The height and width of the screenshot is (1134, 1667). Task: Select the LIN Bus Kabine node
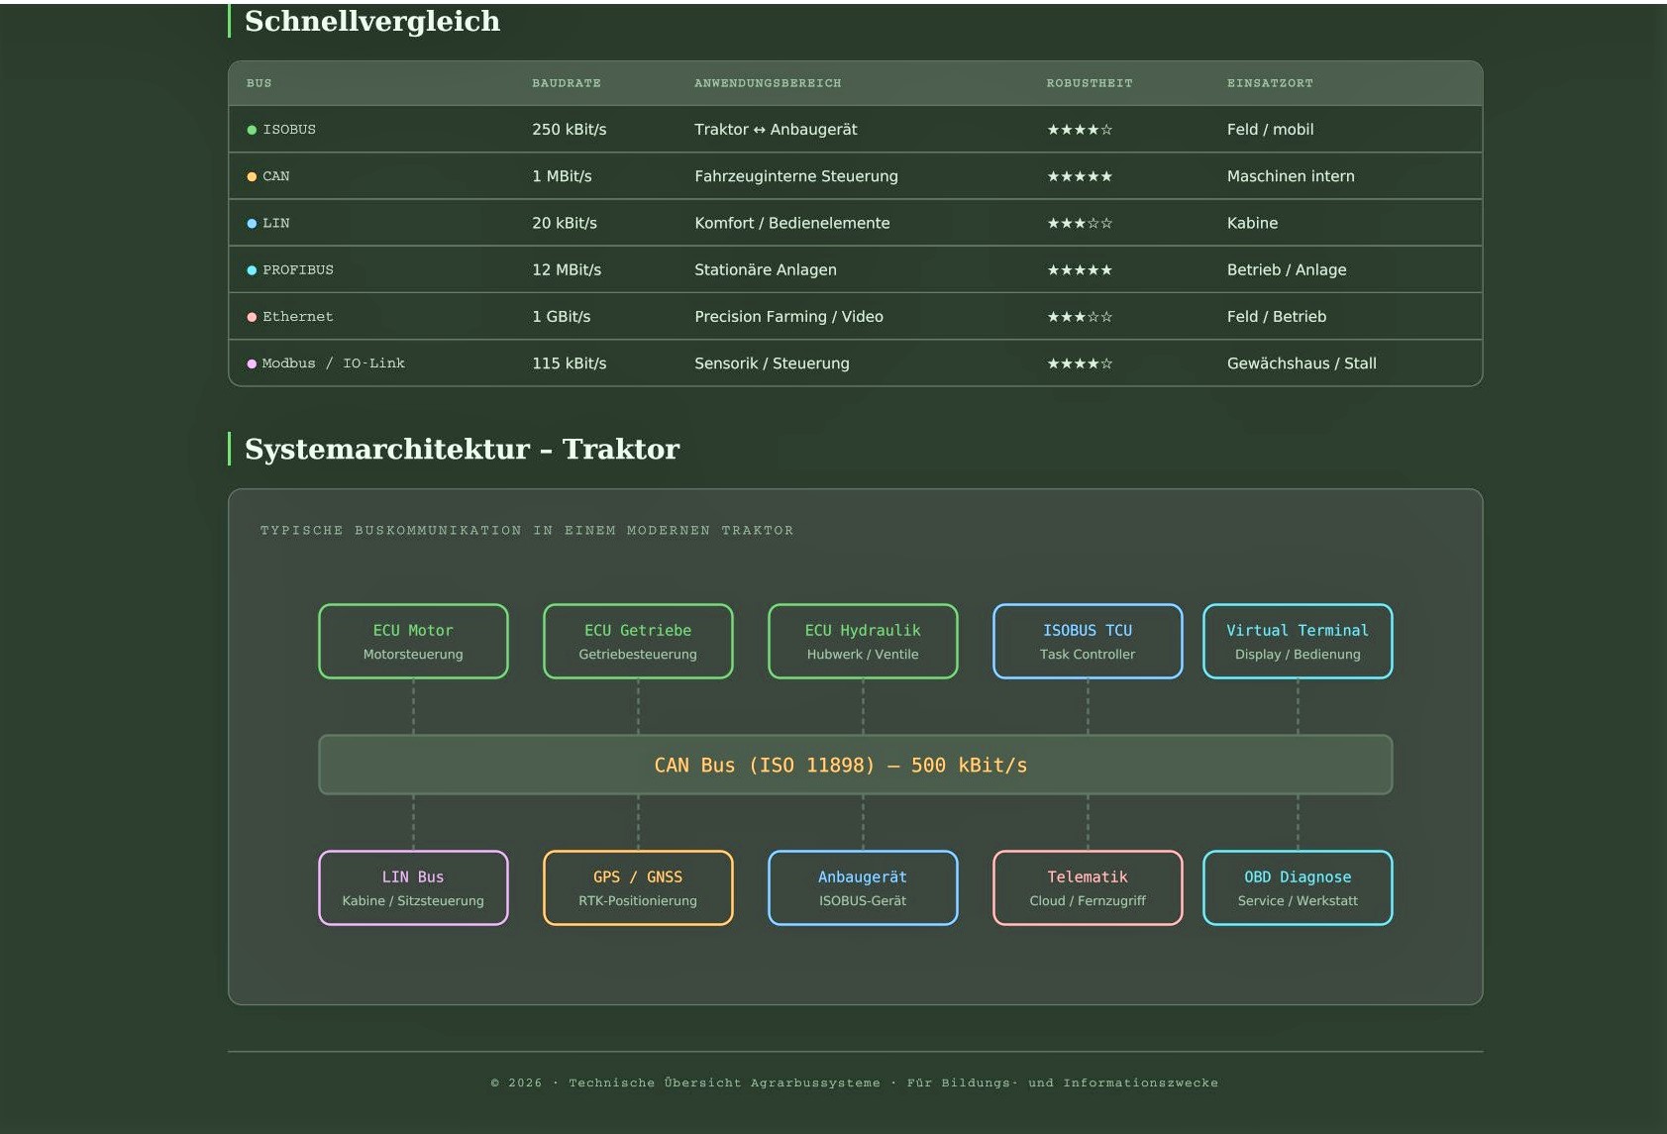coord(413,888)
